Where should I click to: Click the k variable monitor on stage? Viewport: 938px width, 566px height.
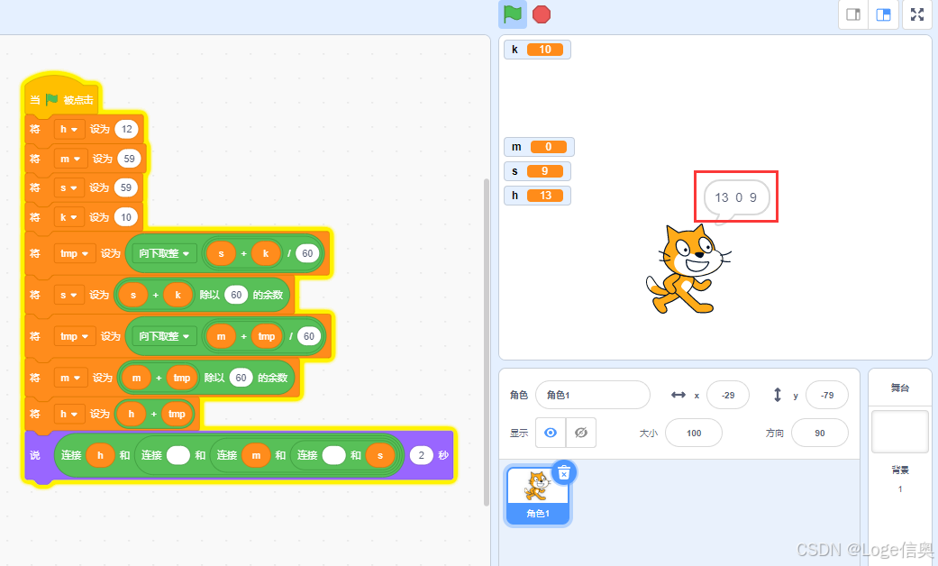[537, 50]
